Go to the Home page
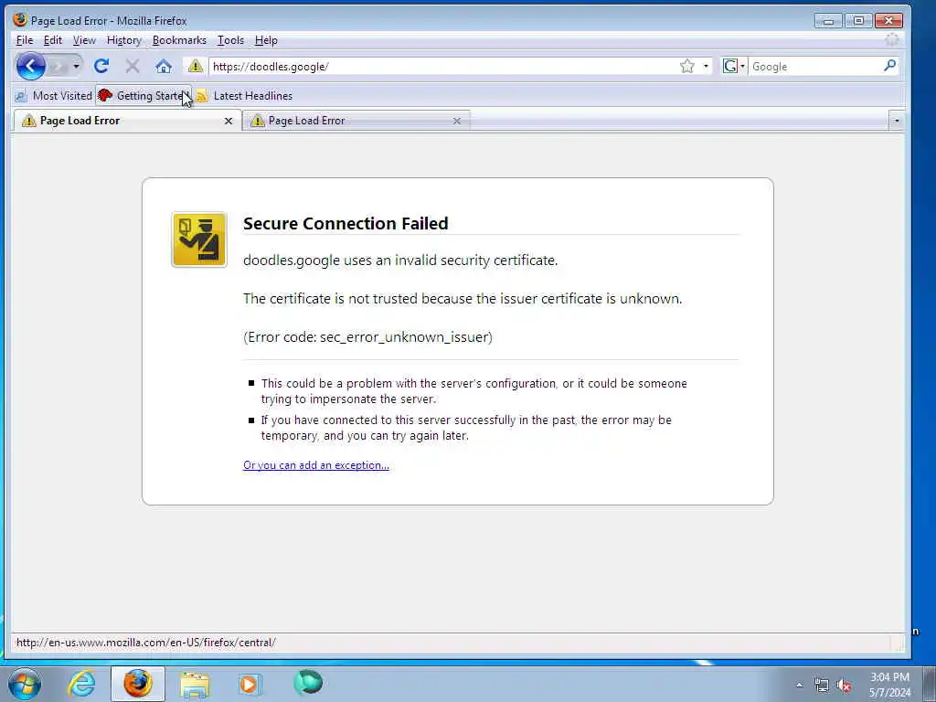This screenshot has width=936, height=702. [164, 66]
